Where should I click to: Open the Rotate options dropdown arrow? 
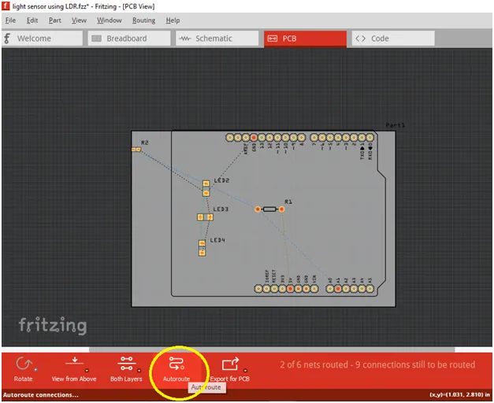coord(35,370)
